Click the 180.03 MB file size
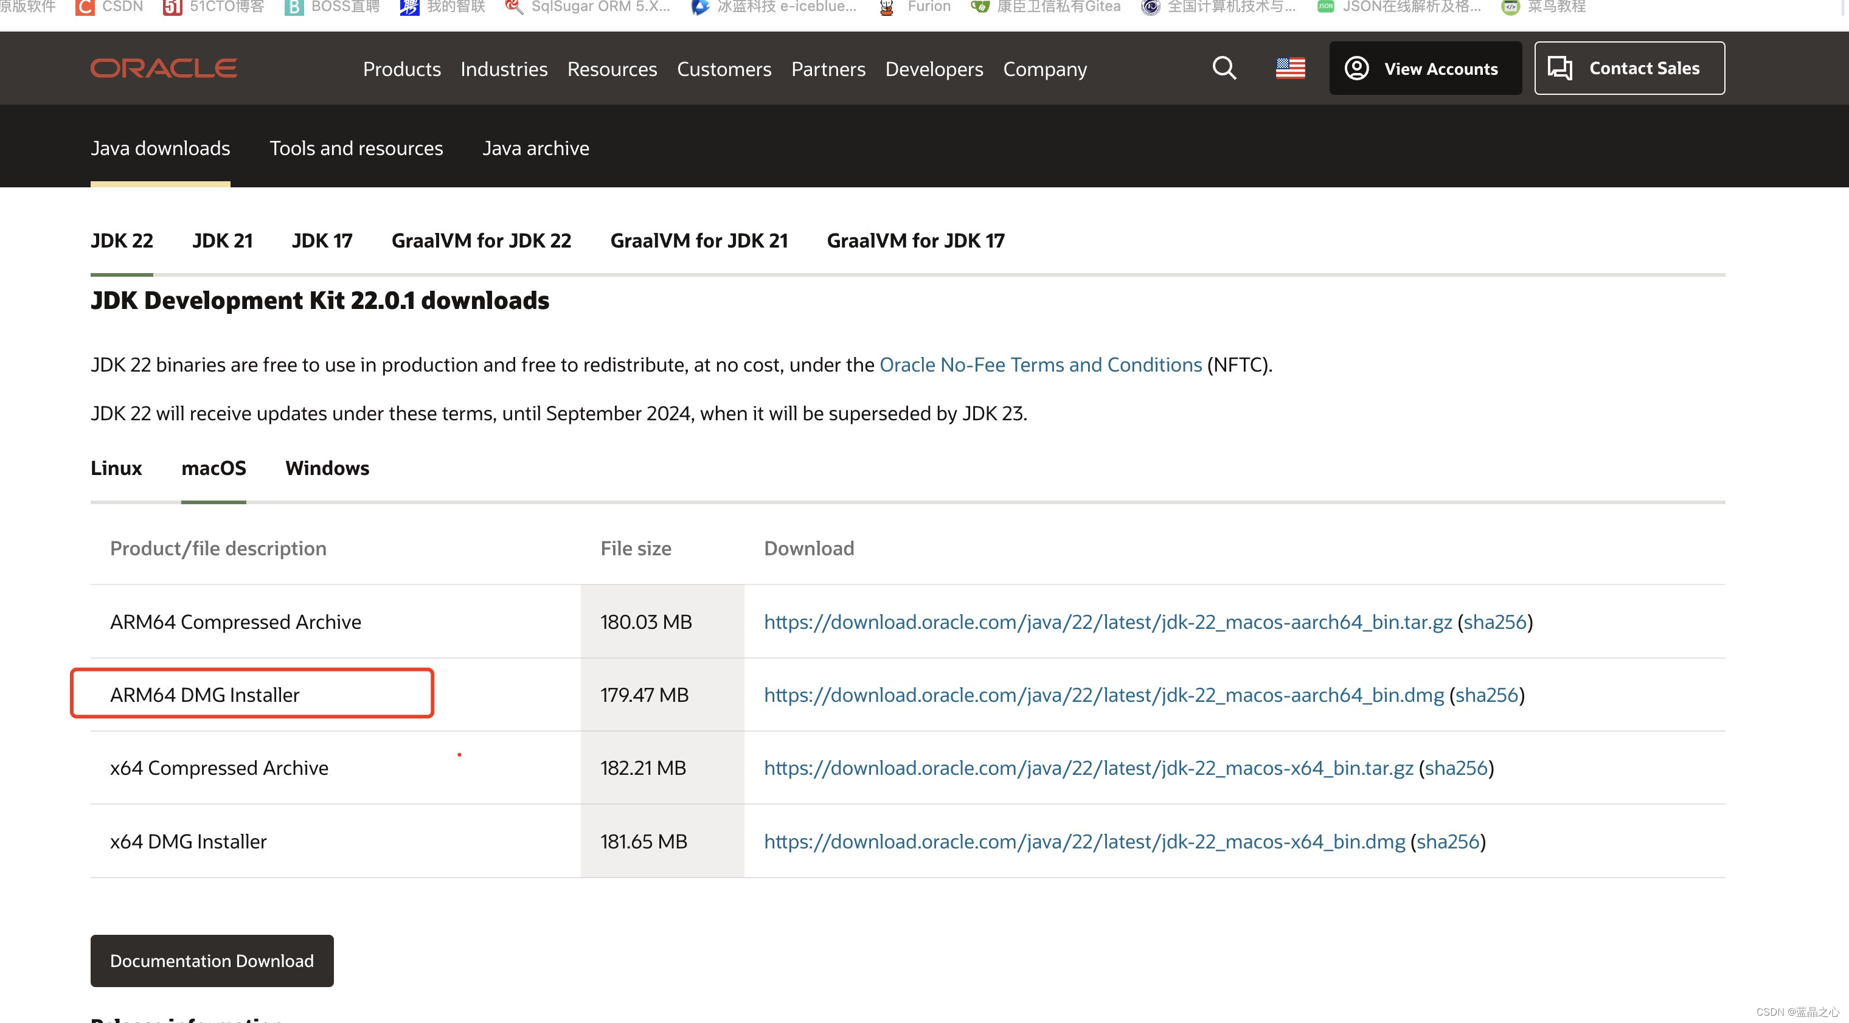 click(x=646, y=622)
